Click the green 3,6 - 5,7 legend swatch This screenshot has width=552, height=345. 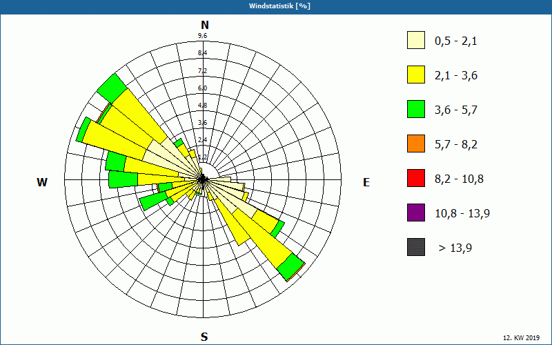pyautogui.click(x=416, y=109)
